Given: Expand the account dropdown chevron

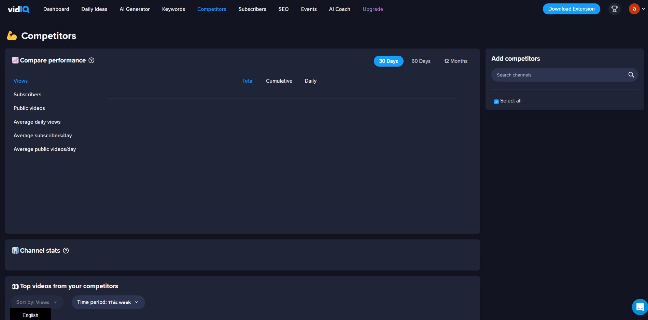Looking at the screenshot, I should [x=644, y=9].
